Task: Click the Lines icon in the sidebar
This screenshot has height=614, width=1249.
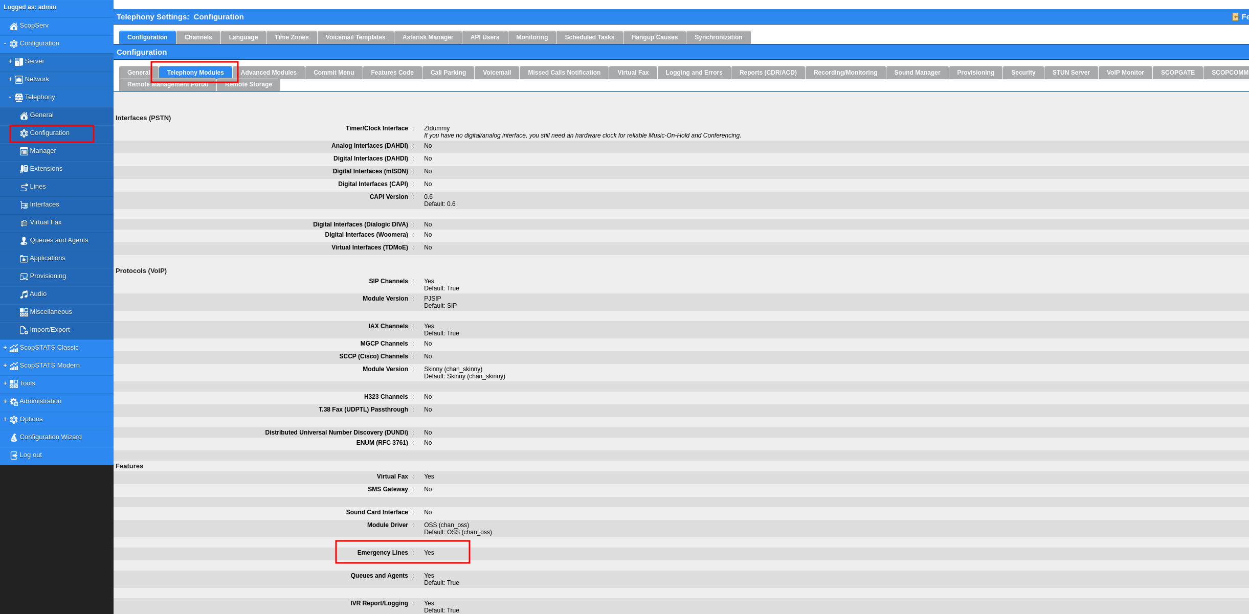Action: (x=24, y=187)
